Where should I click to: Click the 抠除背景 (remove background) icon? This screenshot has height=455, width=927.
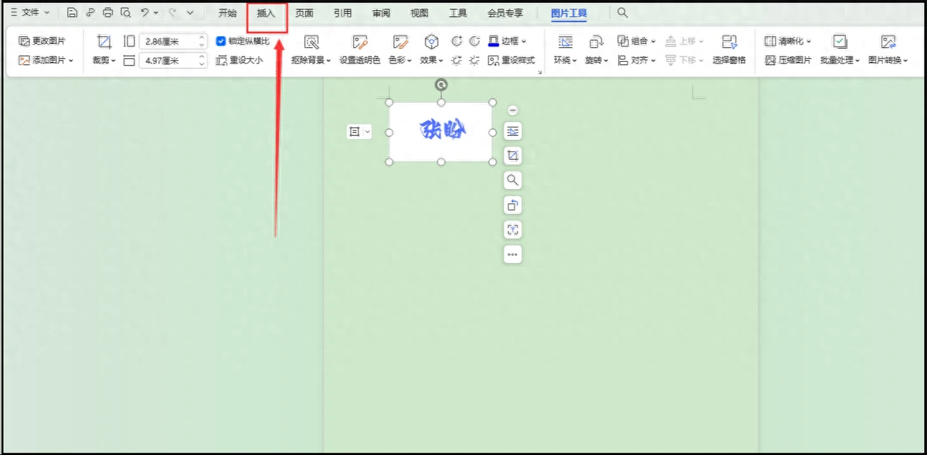coord(311,42)
